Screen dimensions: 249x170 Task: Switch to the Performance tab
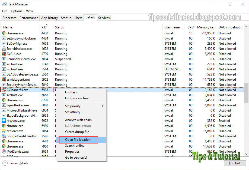click(28, 17)
